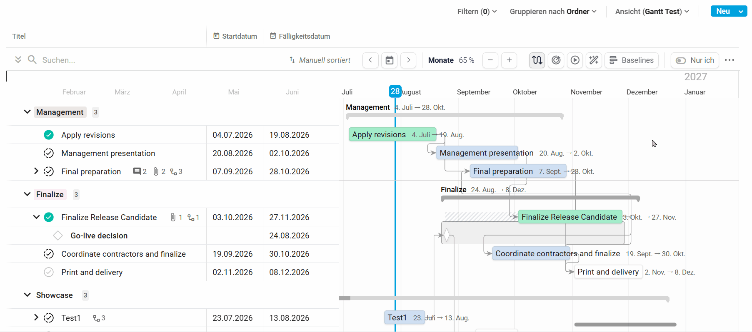
Task: Collapse all rows with double-chevron icon
Action: (x=18, y=60)
